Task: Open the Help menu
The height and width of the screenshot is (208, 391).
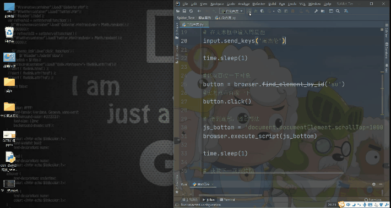Action: [x=328, y=4]
